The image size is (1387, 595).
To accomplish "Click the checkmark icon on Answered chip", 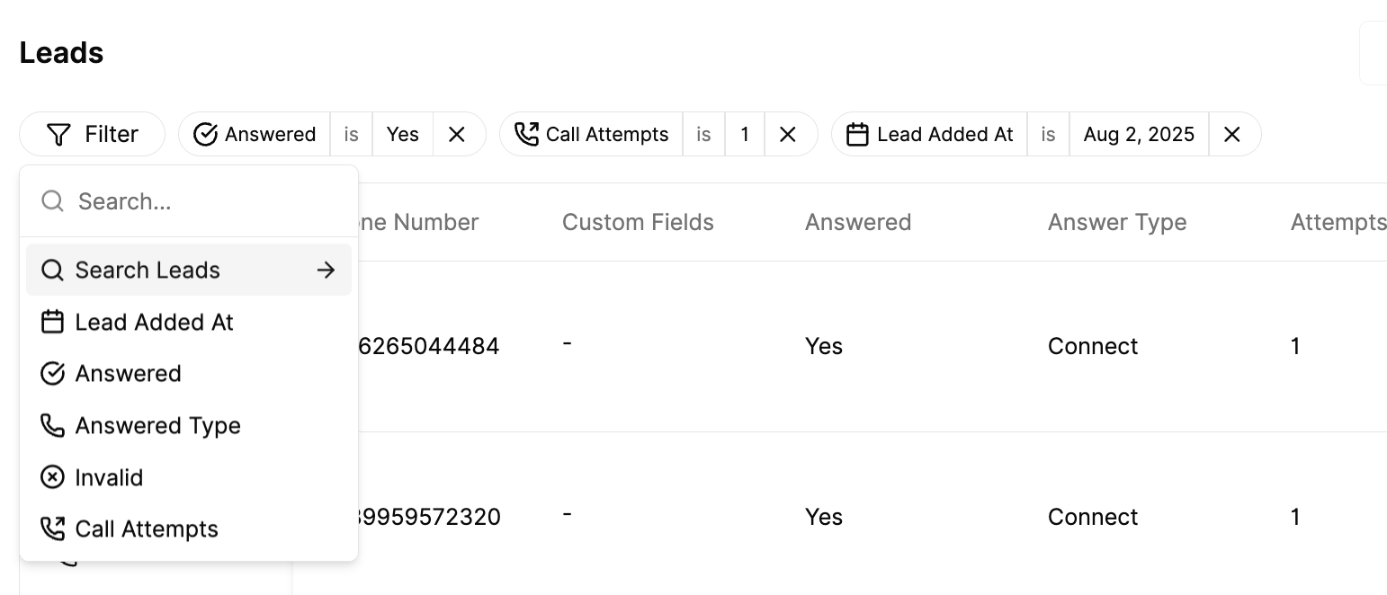I will pyautogui.click(x=206, y=135).
